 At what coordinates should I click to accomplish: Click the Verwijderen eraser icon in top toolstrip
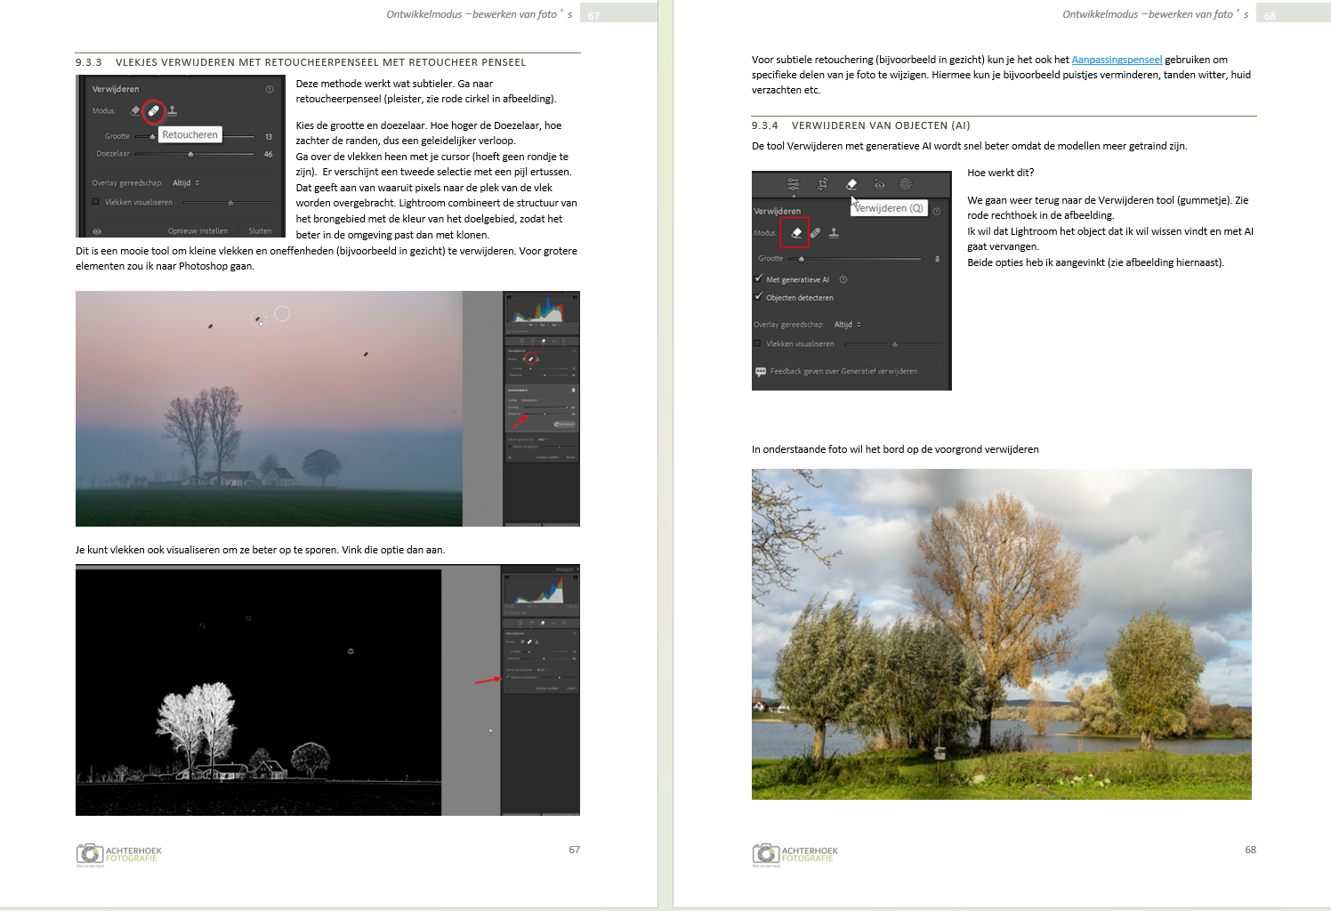tap(851, 184)
